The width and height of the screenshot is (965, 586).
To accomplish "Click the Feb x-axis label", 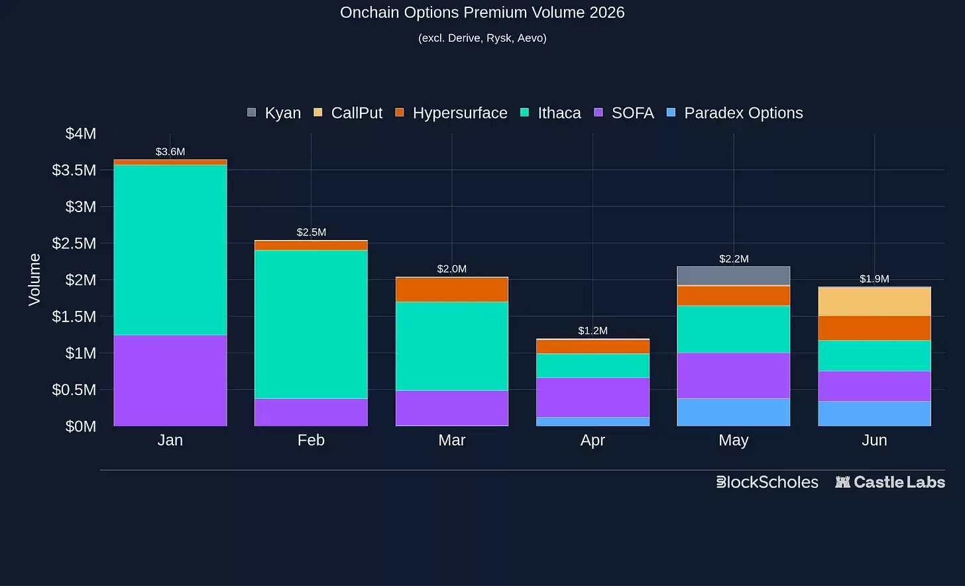I will click(311, 440).
